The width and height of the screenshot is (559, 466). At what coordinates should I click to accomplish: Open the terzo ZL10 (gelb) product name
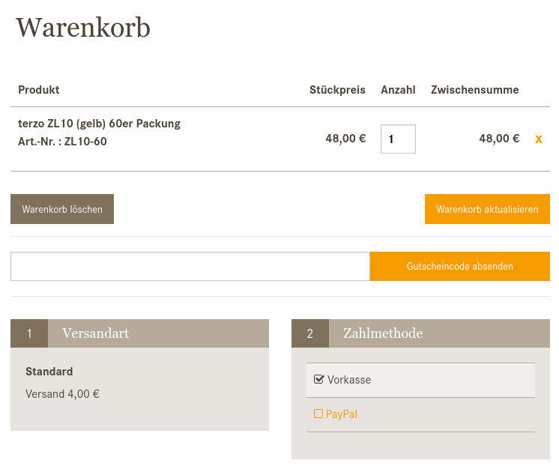[x=99, y=124]
